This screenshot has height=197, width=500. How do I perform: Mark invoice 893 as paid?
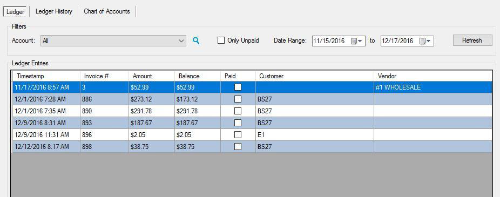pyautogui.click(x=238, y=123)
